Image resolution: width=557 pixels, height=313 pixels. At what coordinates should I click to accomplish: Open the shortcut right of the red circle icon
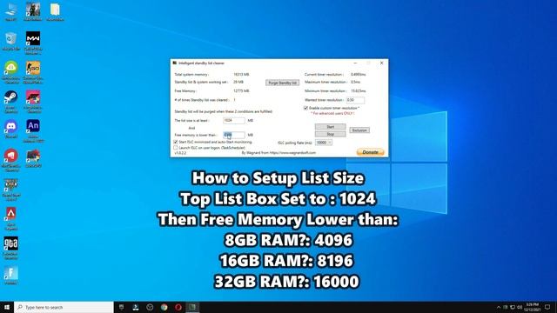(x=33, y=158)
